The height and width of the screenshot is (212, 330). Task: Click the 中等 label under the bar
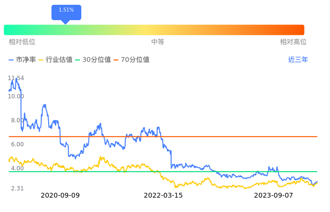tap(158, 42)
